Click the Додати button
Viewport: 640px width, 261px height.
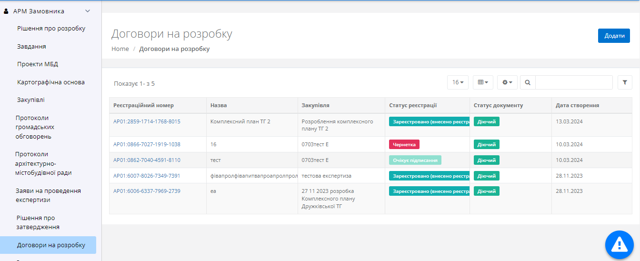(x=614, y=36)
